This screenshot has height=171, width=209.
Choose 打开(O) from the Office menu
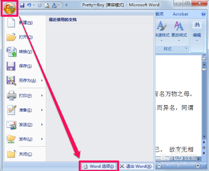(x=25, y=37)
